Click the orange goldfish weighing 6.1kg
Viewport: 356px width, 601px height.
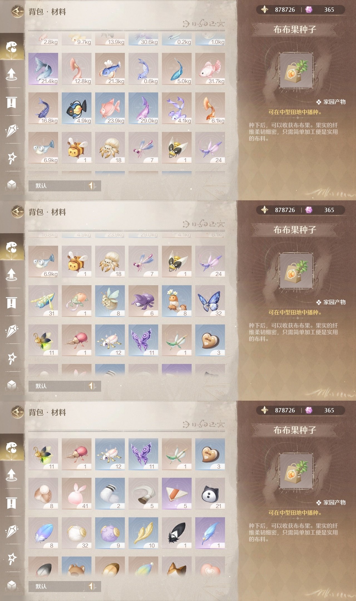(x=210, y=108)
